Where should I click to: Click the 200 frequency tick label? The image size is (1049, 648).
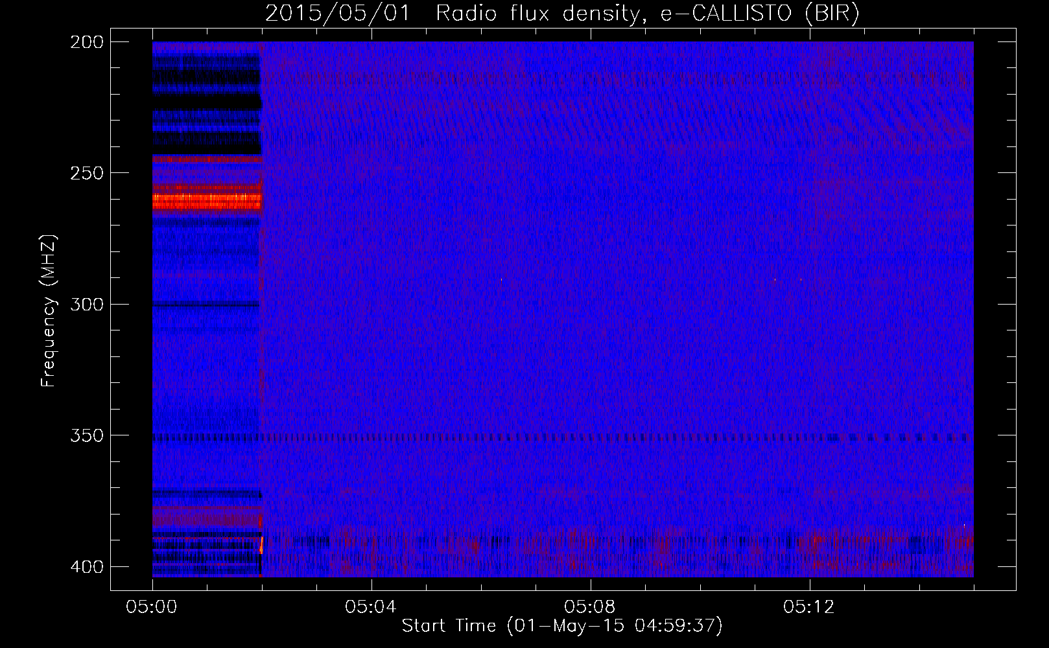click(87, 42)
